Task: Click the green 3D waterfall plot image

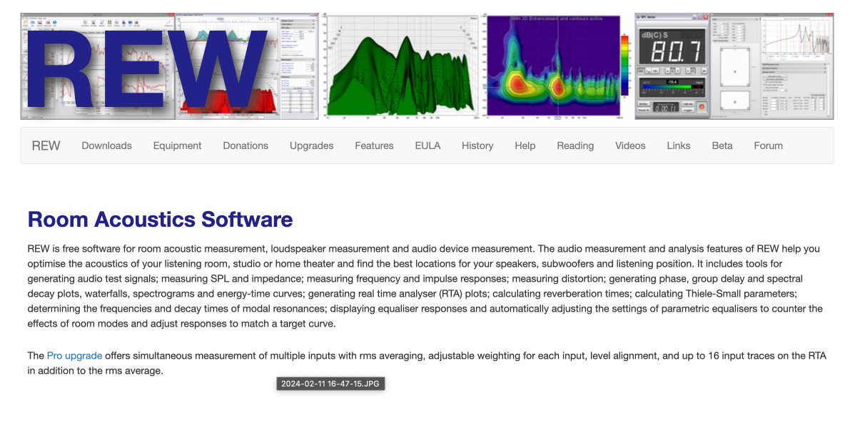Action: click(400, 67)
